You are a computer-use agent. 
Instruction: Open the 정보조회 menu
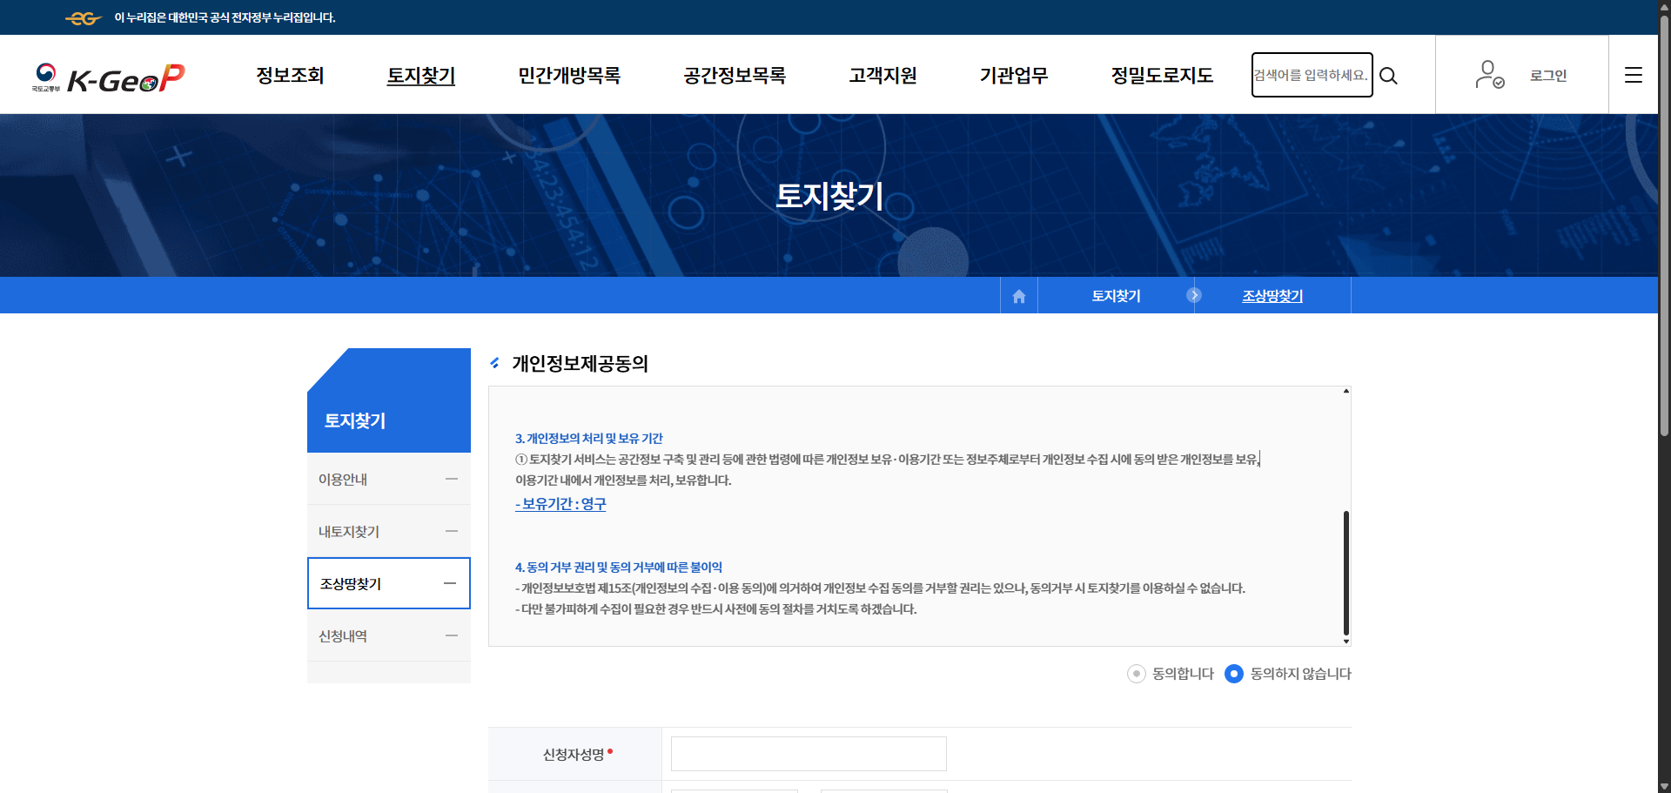[x=290, y=76]
